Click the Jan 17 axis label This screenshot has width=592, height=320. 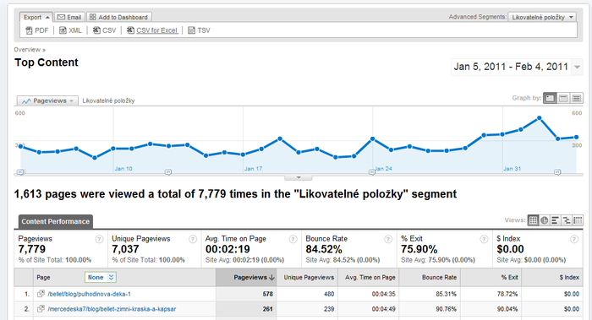point(253,169)
